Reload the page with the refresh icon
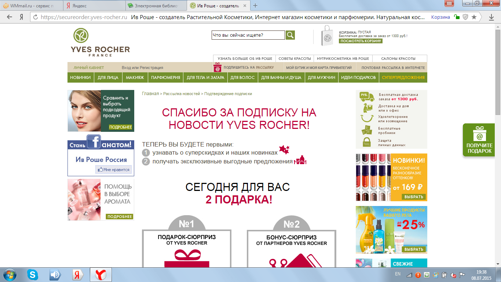501x282 pixels. pyautogui.click(x=36, y=17)
